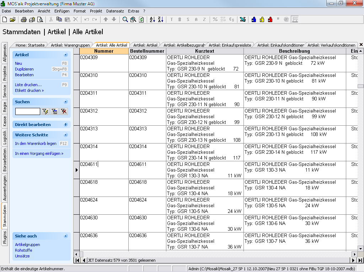Click Etikett drucken » link

pyautogui.click(x=29, y=90)
